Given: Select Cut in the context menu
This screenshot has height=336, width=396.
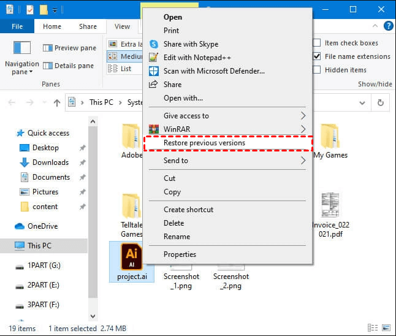Looking at the screenshot, I should pyautogui.click(x=169, y=178).
